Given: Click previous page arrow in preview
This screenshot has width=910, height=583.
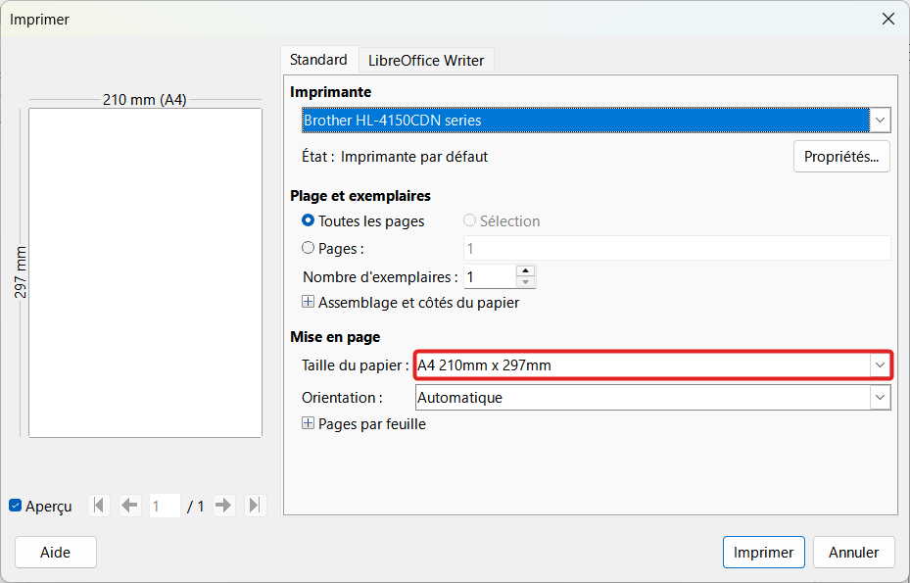Looking at the screenshot, I should point(130,506).
